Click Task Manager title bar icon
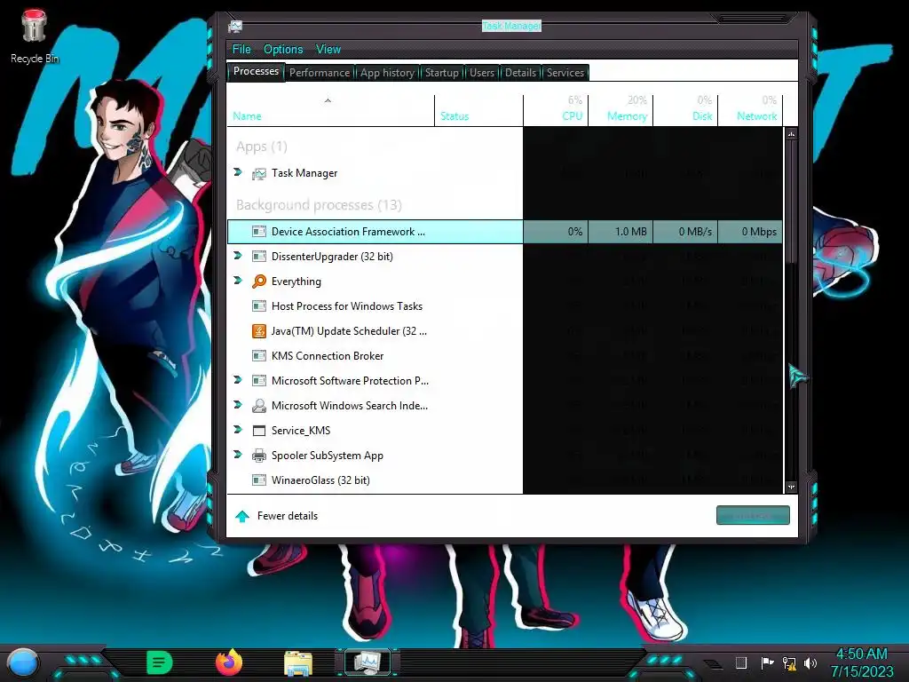 point(235,26)
